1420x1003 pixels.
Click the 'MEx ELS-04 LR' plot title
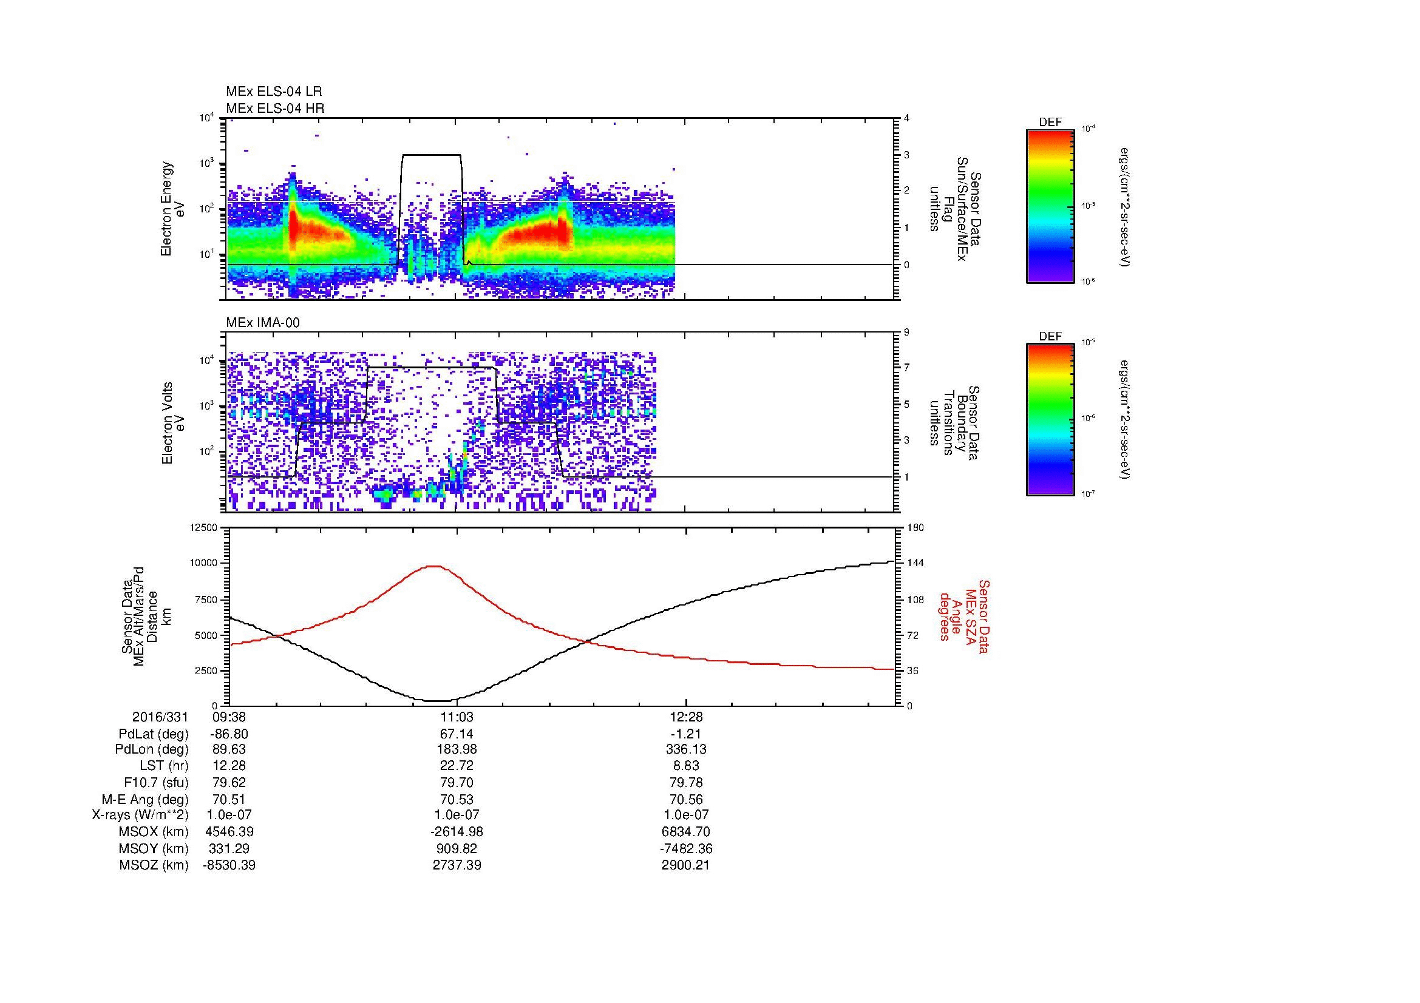(274, 92)
